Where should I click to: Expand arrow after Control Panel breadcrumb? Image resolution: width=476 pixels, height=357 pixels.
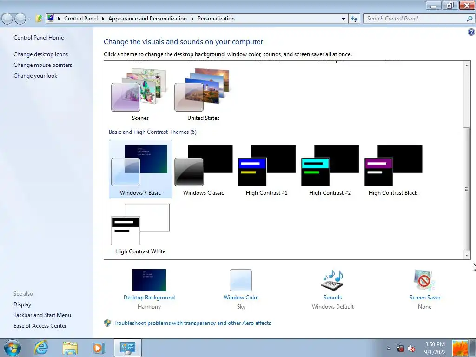pyautogui.click(x=103, y=19)
